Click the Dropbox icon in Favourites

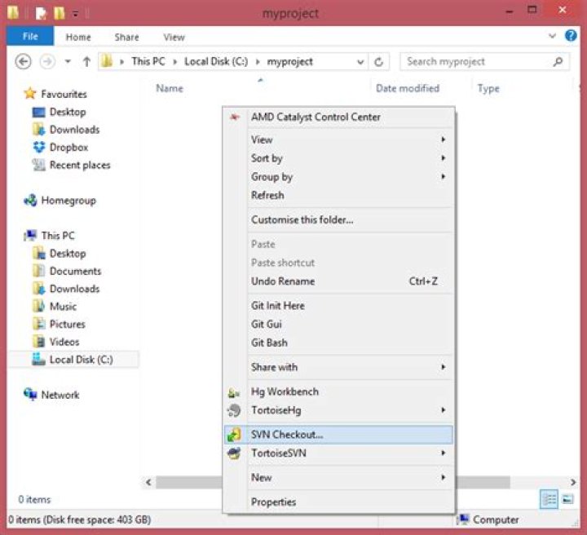[x=38, y=148]
